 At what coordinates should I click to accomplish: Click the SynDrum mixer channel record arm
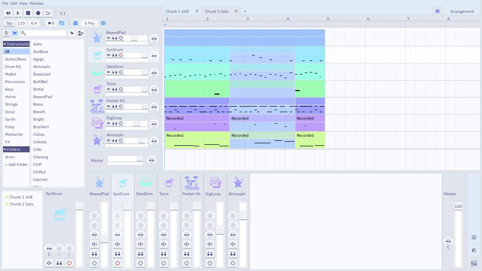[117, 263]
